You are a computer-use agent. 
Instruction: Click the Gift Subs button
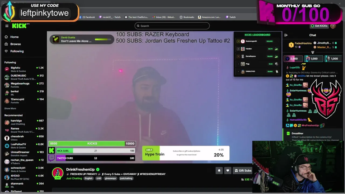(243, 170)
